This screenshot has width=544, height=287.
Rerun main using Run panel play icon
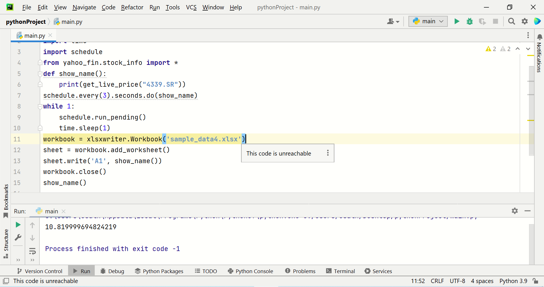[18, 225]
